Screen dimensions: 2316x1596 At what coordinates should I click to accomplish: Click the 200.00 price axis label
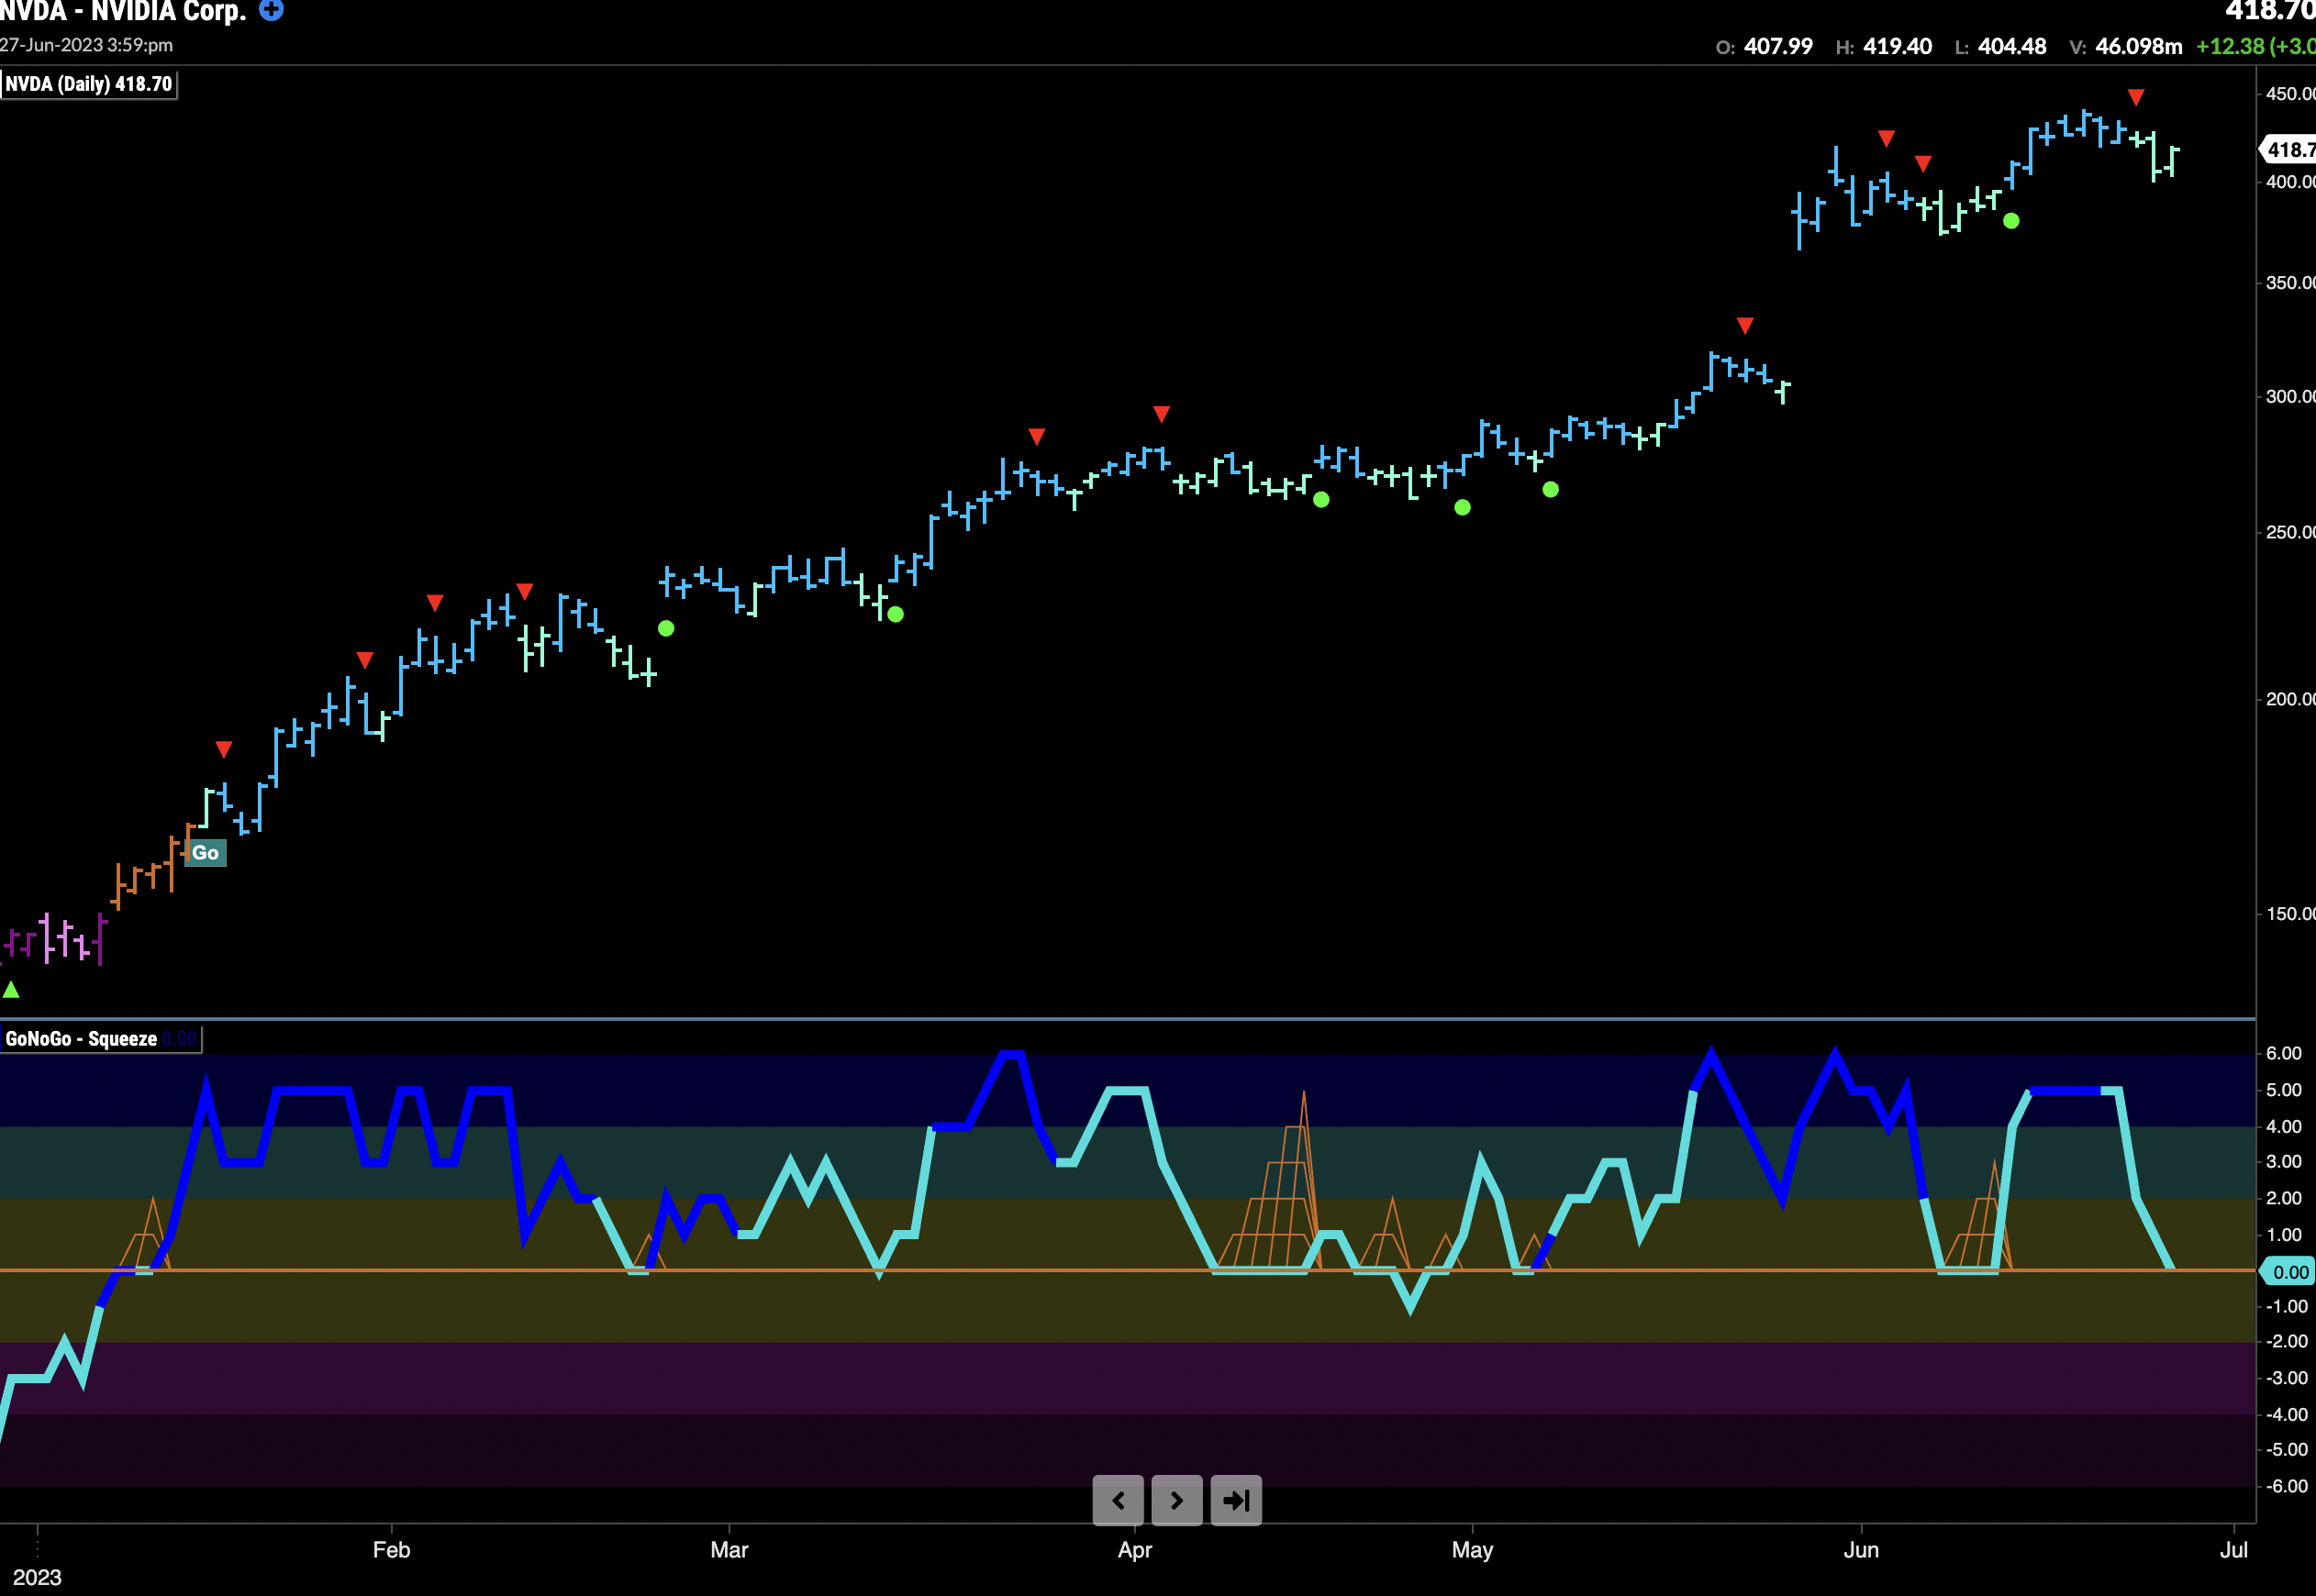(2290, 699)
